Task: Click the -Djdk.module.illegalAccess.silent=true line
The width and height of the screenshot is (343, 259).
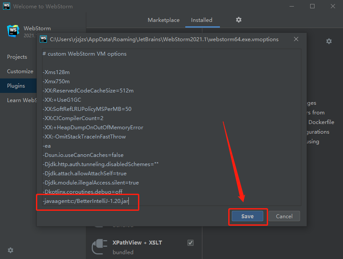Action: (91, 182)
